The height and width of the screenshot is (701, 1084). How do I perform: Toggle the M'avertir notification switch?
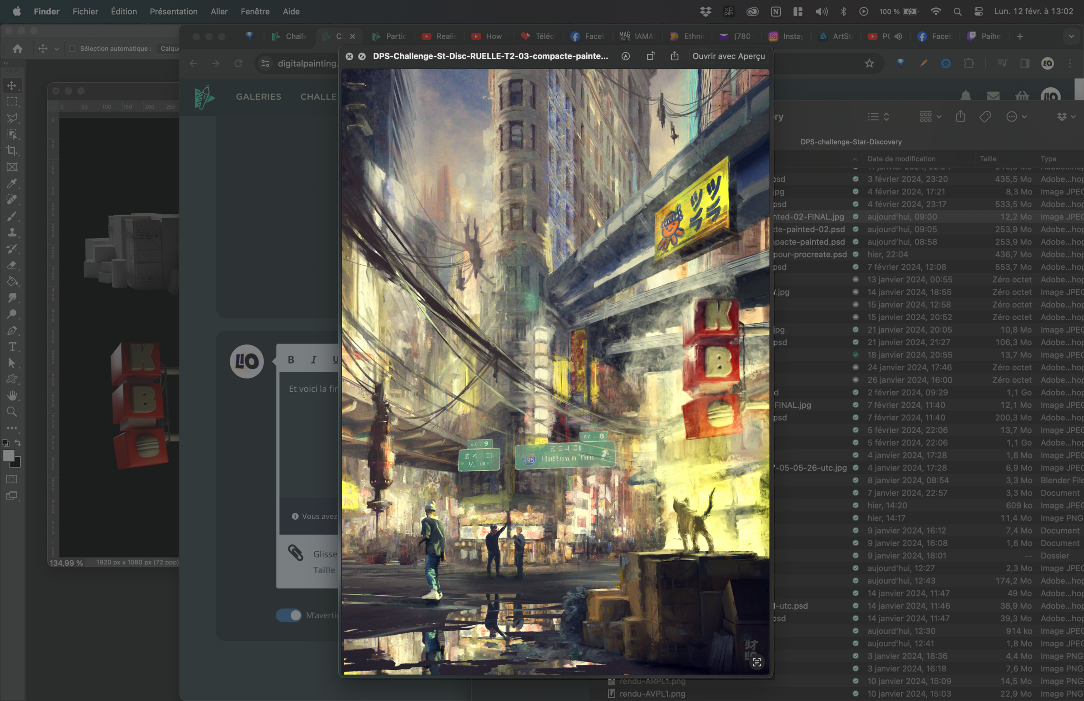288,616
